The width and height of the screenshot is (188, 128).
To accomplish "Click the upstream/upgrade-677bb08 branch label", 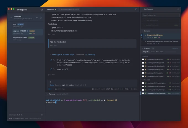I will point(69,9).
